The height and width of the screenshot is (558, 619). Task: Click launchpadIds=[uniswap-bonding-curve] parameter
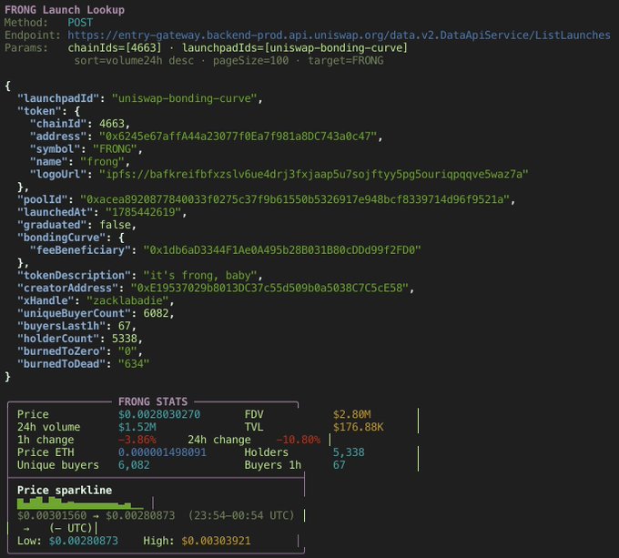[x=295, y=47]
